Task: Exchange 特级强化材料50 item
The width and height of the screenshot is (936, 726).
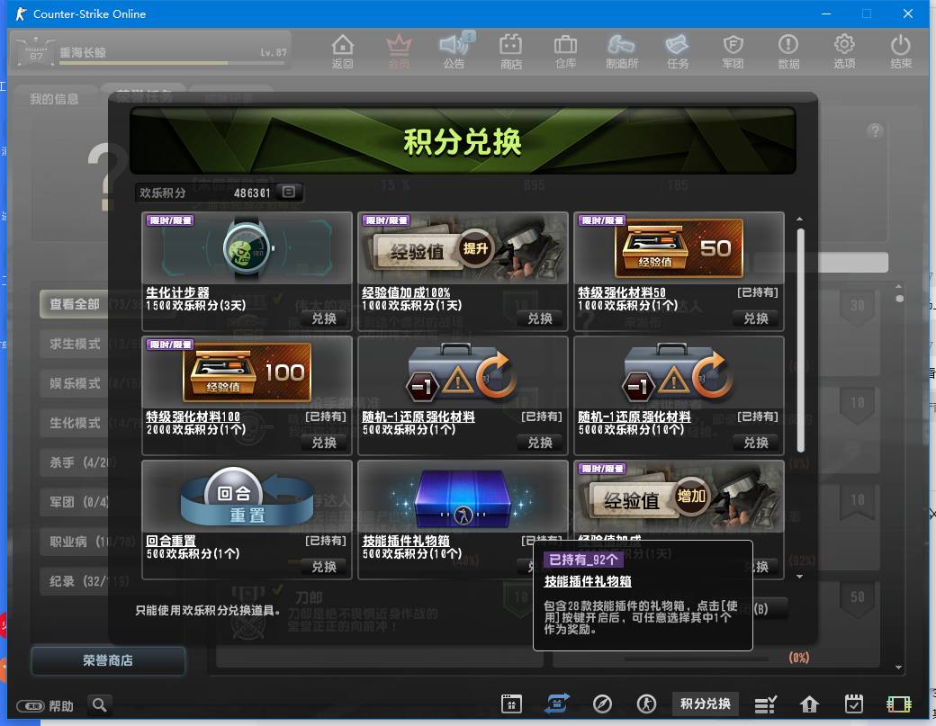Action: (x=756, y=318)
